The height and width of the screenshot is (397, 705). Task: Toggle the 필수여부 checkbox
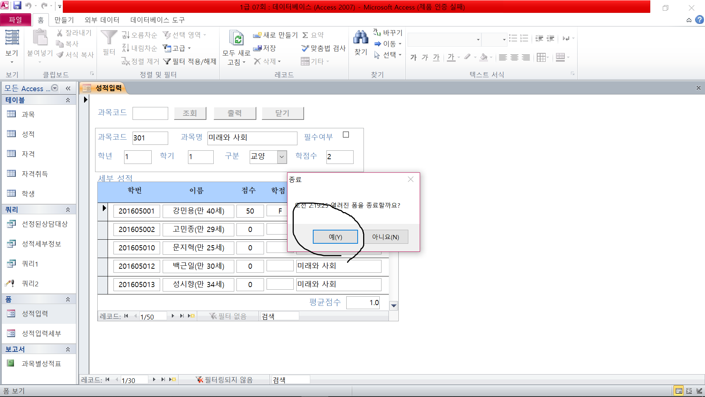346,135
